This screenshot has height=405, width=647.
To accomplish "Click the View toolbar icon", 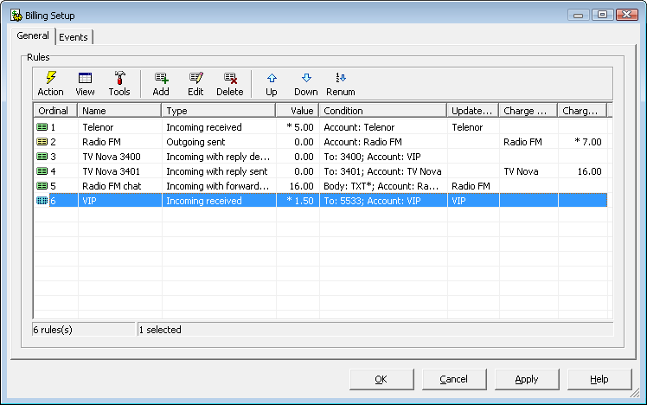I will (x=85, y=84).
